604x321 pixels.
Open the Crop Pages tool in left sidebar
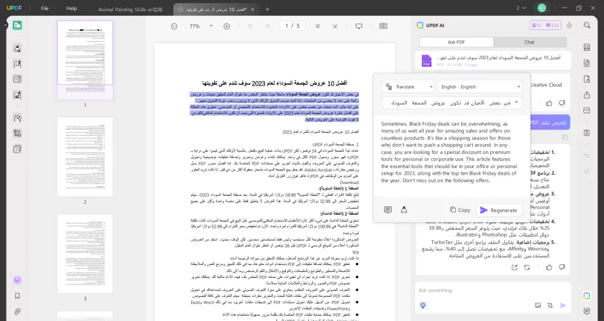click(17, 134)
